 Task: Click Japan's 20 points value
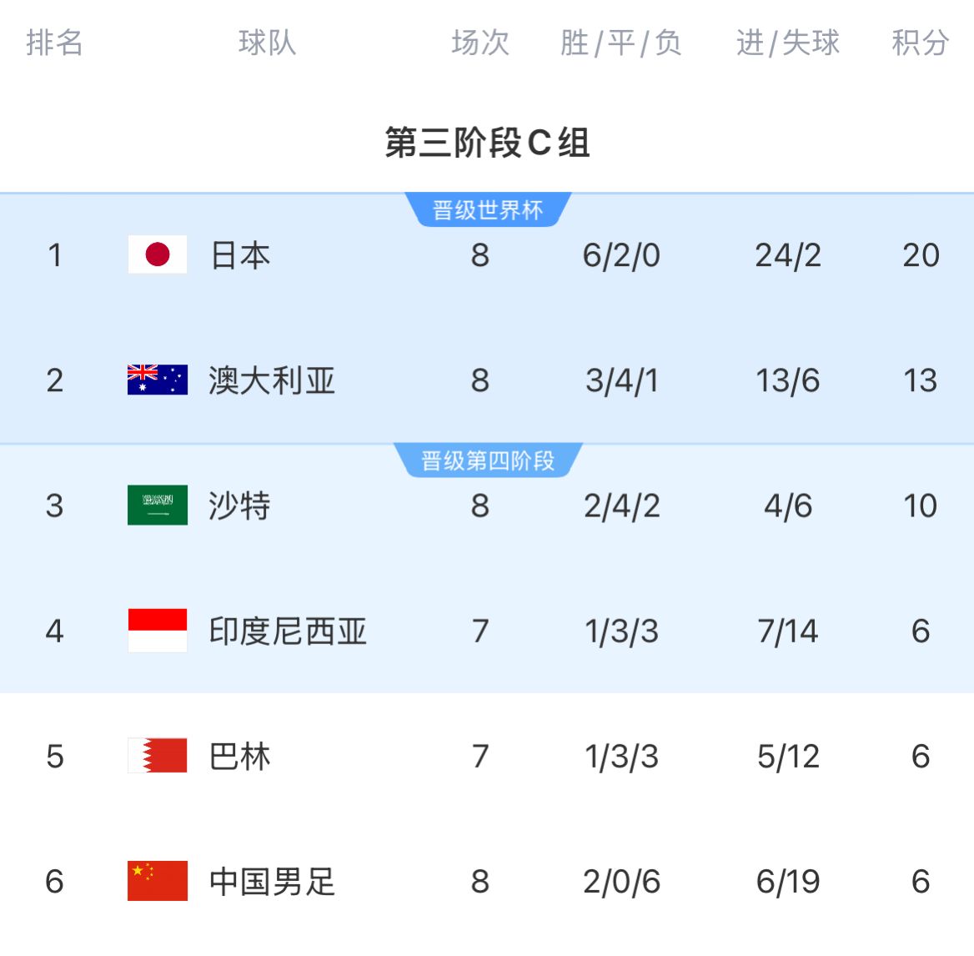tap(921, 255)
